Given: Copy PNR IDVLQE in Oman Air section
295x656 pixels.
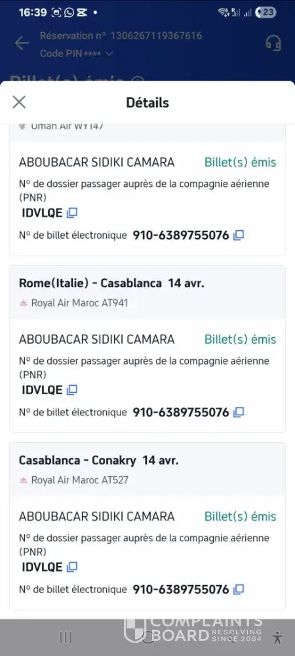Looking at the screenshot, I should point(72,213).
